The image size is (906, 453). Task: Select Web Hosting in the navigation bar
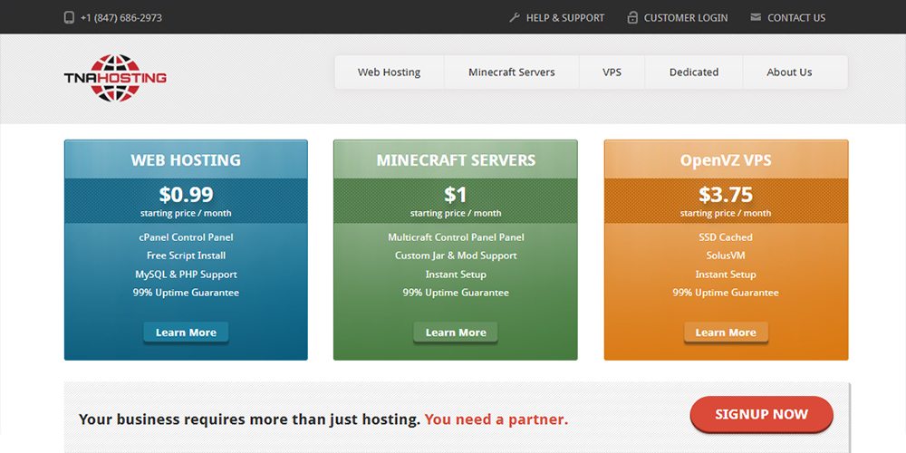(389, 72)
